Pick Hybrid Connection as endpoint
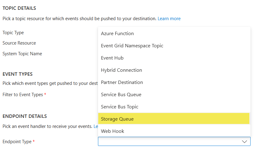Image resolution: width=264 pixels, height=156 pixels. (x=174, y=70)
